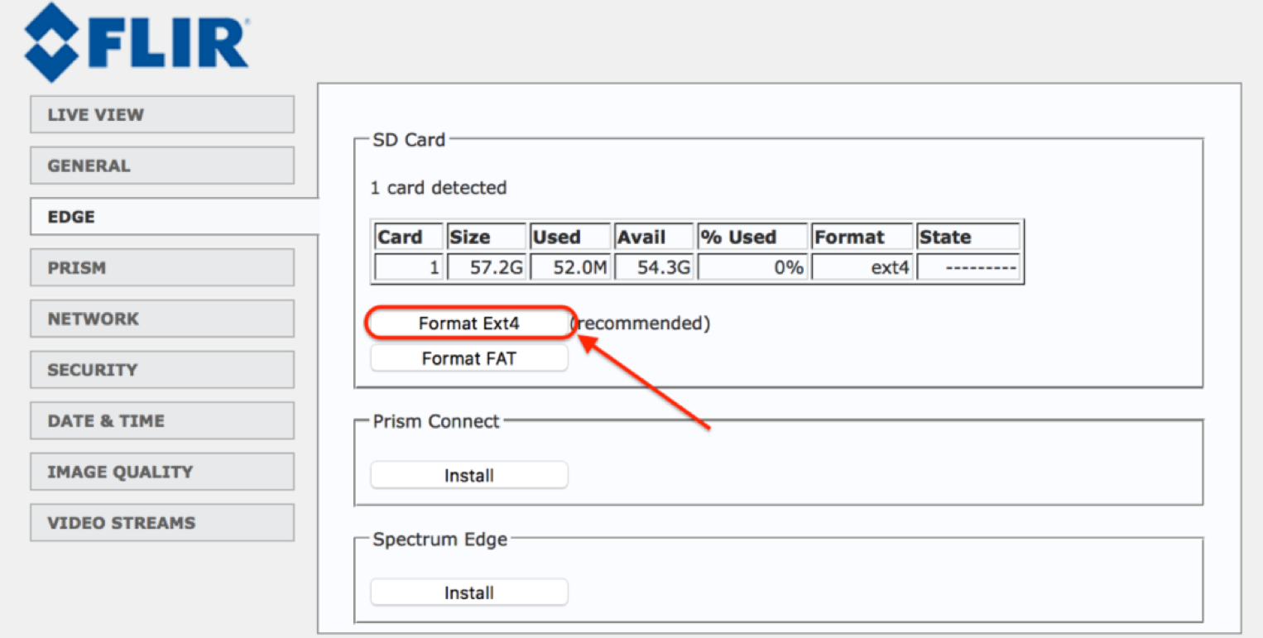The width and height of the screenshot is (1263, 638).
Task: Switch to the NETWORK tab
Action: [x=162, y=319]
